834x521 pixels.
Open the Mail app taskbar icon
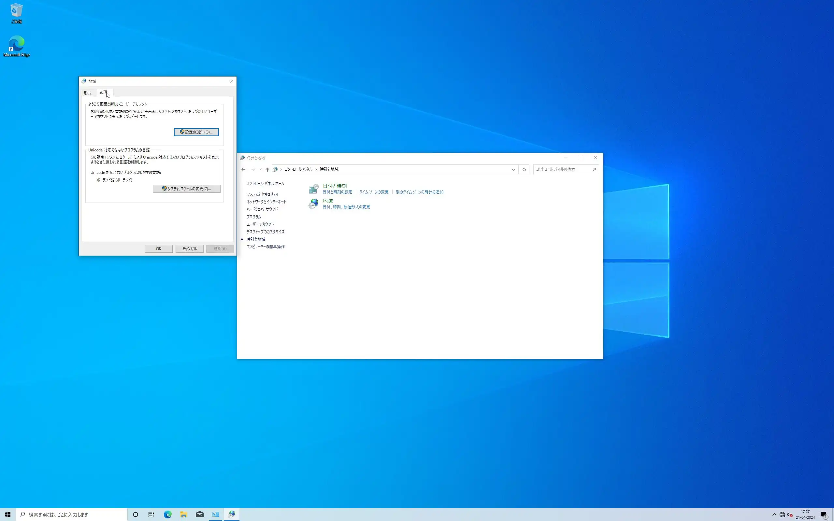tap(199, 514)
